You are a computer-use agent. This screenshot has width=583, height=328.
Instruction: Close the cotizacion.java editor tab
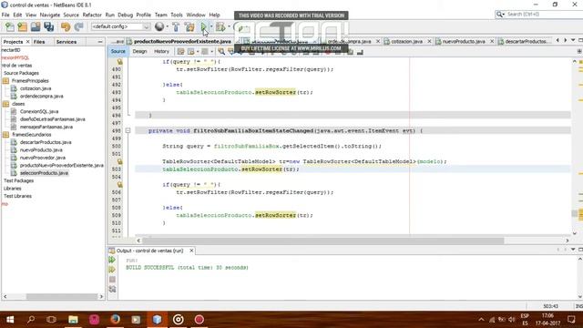[x=429, y=41]
